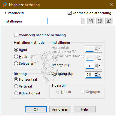Click the PaintShop Pro logo in title bar

pos(5,4)
